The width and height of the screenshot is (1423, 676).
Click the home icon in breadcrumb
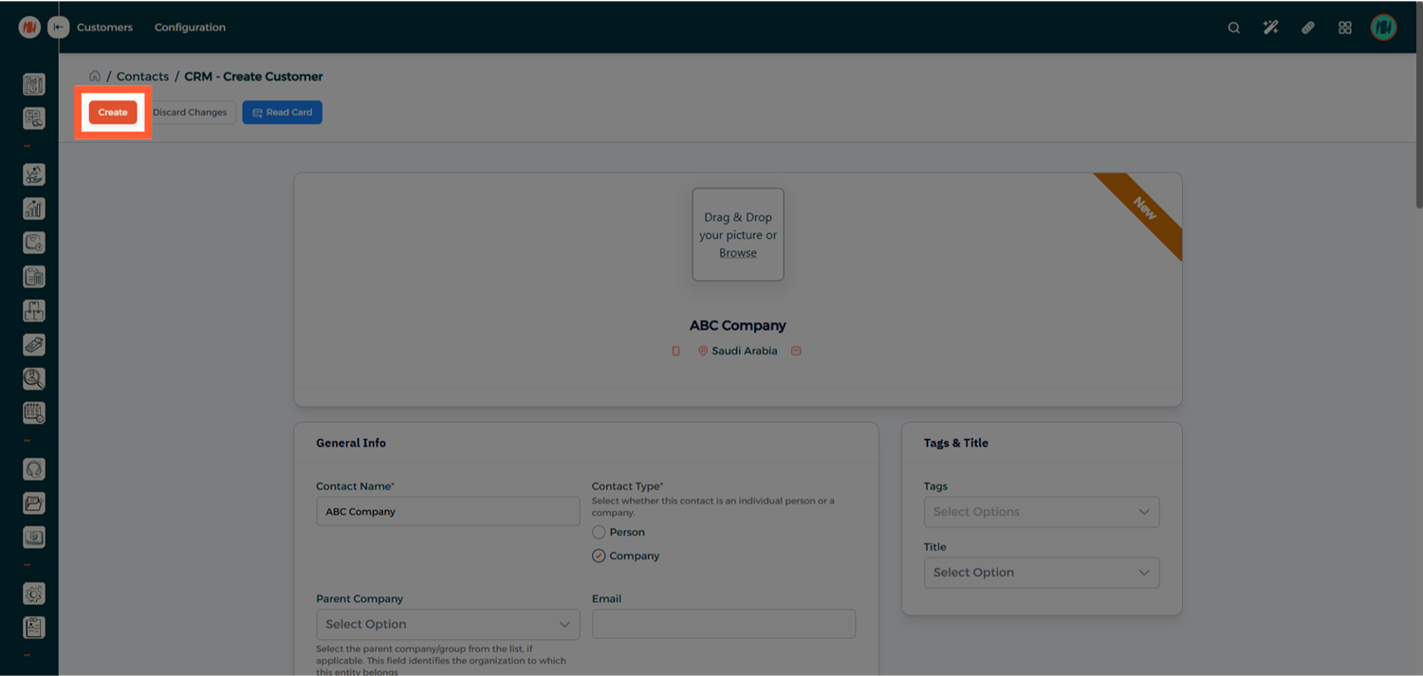click(x=95, y=76)
